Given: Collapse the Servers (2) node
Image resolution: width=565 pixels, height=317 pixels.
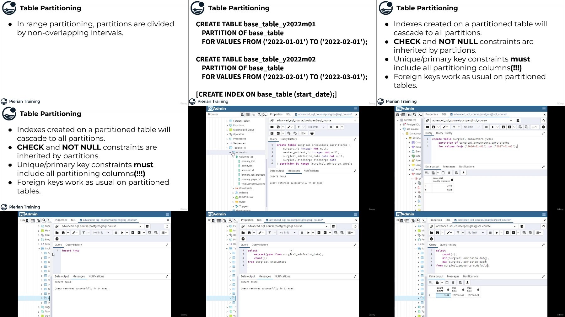Looking at the screenshot, I should 398,120.
